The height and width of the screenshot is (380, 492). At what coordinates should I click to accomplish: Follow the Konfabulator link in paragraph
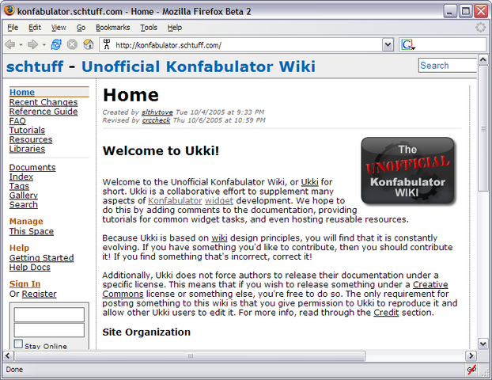tap(175, 200)
